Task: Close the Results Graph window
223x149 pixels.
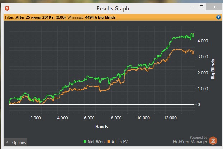Action: 214,7
